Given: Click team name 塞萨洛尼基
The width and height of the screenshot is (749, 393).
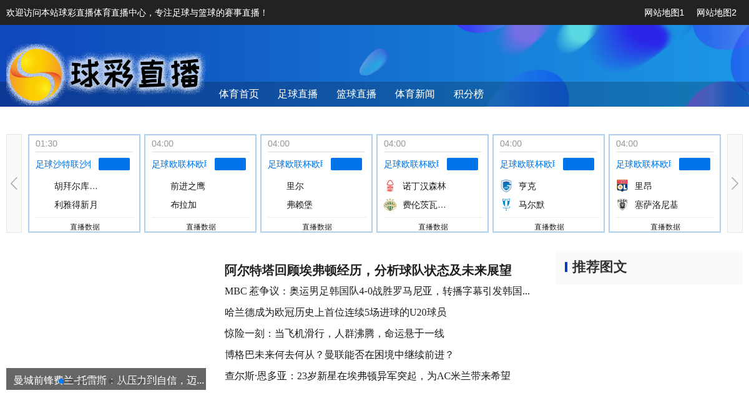Looking at the screenshot, I should click(657, 205).
